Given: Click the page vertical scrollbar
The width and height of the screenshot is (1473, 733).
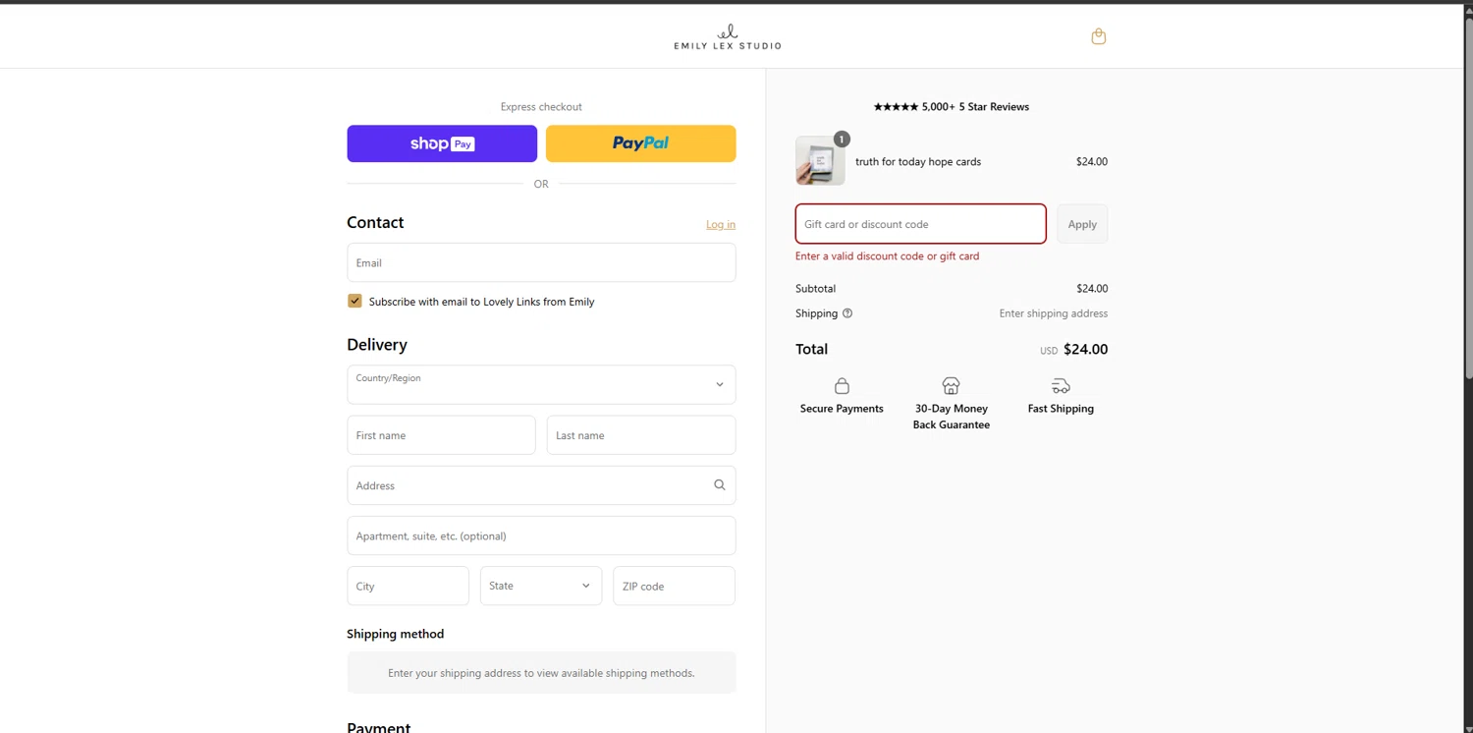Looking at the screenshot, I should point(1468,197).
